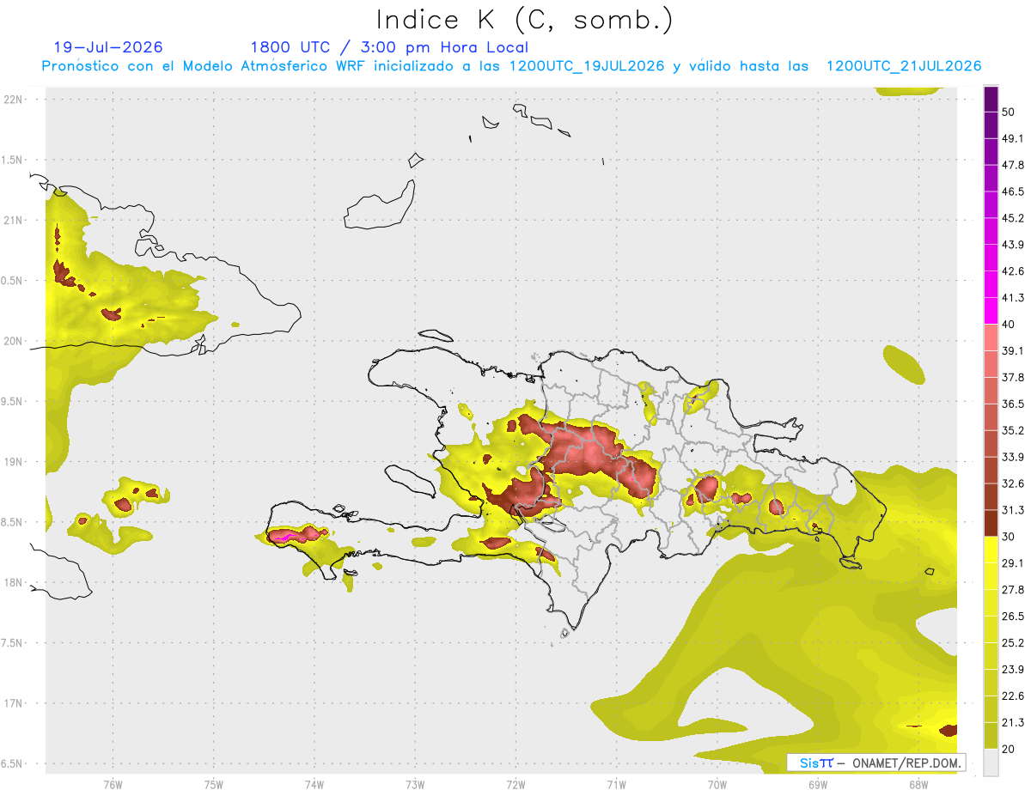Click the "32.6" value on the color scale
The width and height of the screenshot is (1031, 796).
click(1012, 483)
